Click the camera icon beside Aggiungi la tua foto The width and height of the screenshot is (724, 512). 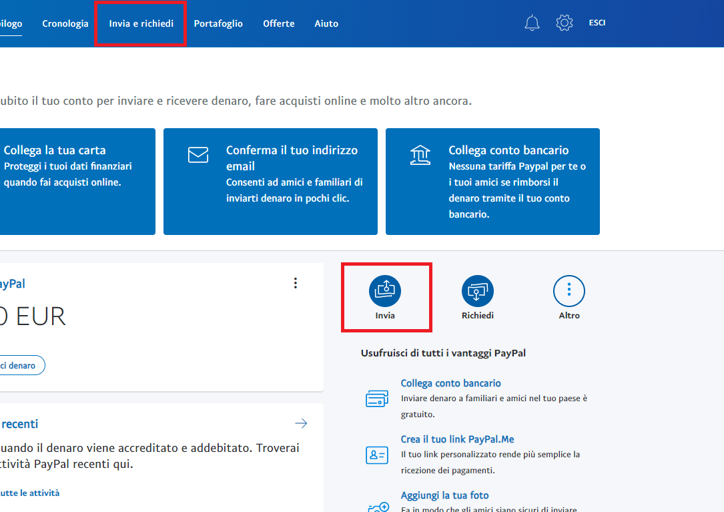[378, 507]
